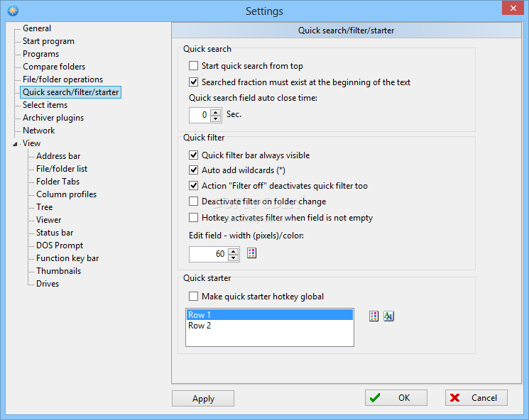529x420 pixels.
Task: Toggle Quick filter bar always visible
Action: point(193,155)
